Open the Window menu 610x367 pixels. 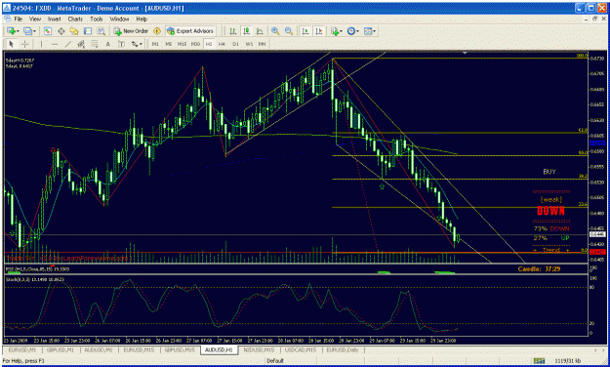click(119, 19)
